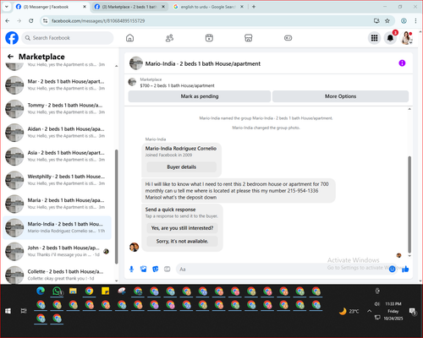Open the Facebook menu grid icon
Viewport: 423px width, 338px height.
[374, 38]
